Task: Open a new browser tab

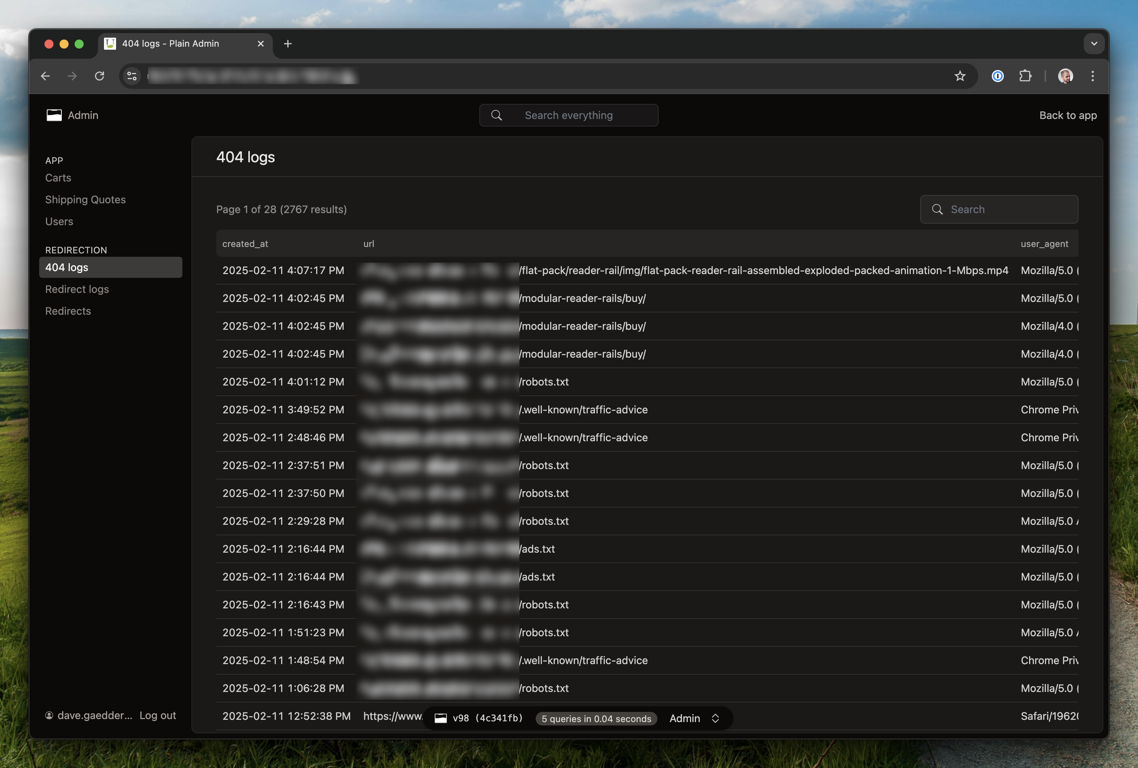Action: click(288, 44)
